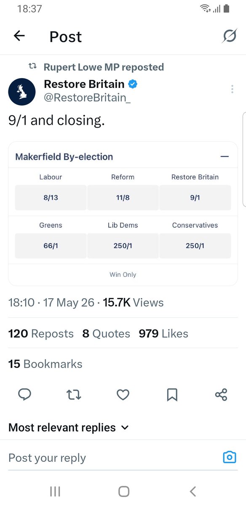Image resolution: width=246 pixels, height=507 pixels.
Task: Expand Most relevant replies dropdown
Action: [x=68, y=428]
